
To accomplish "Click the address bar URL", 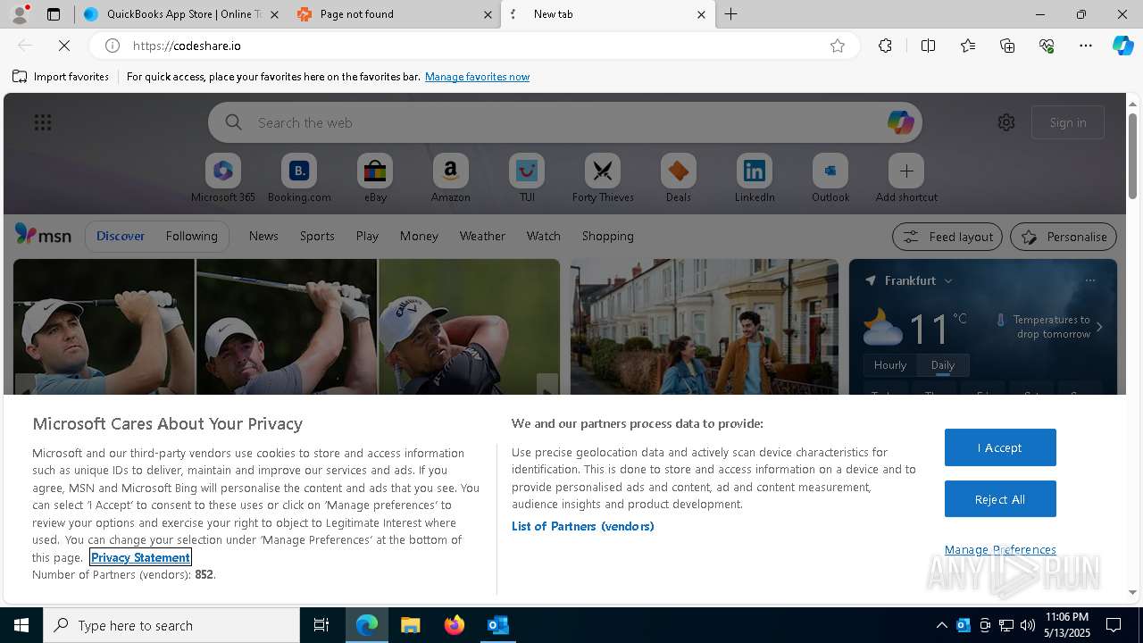I will 187,46.
